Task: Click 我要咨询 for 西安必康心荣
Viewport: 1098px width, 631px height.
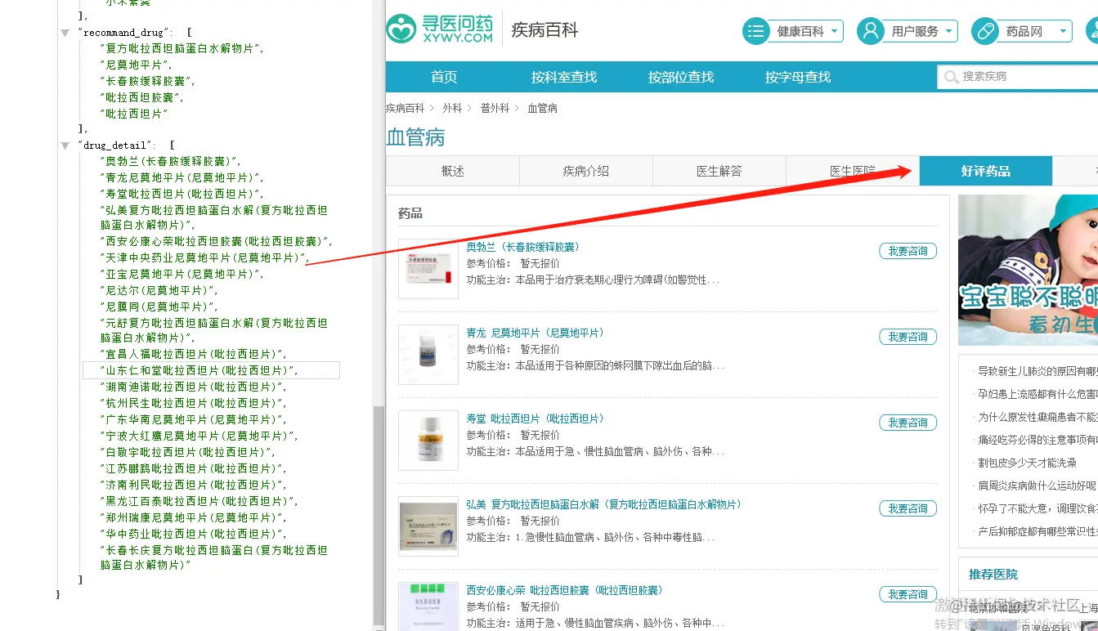Action: click(908, 594)
